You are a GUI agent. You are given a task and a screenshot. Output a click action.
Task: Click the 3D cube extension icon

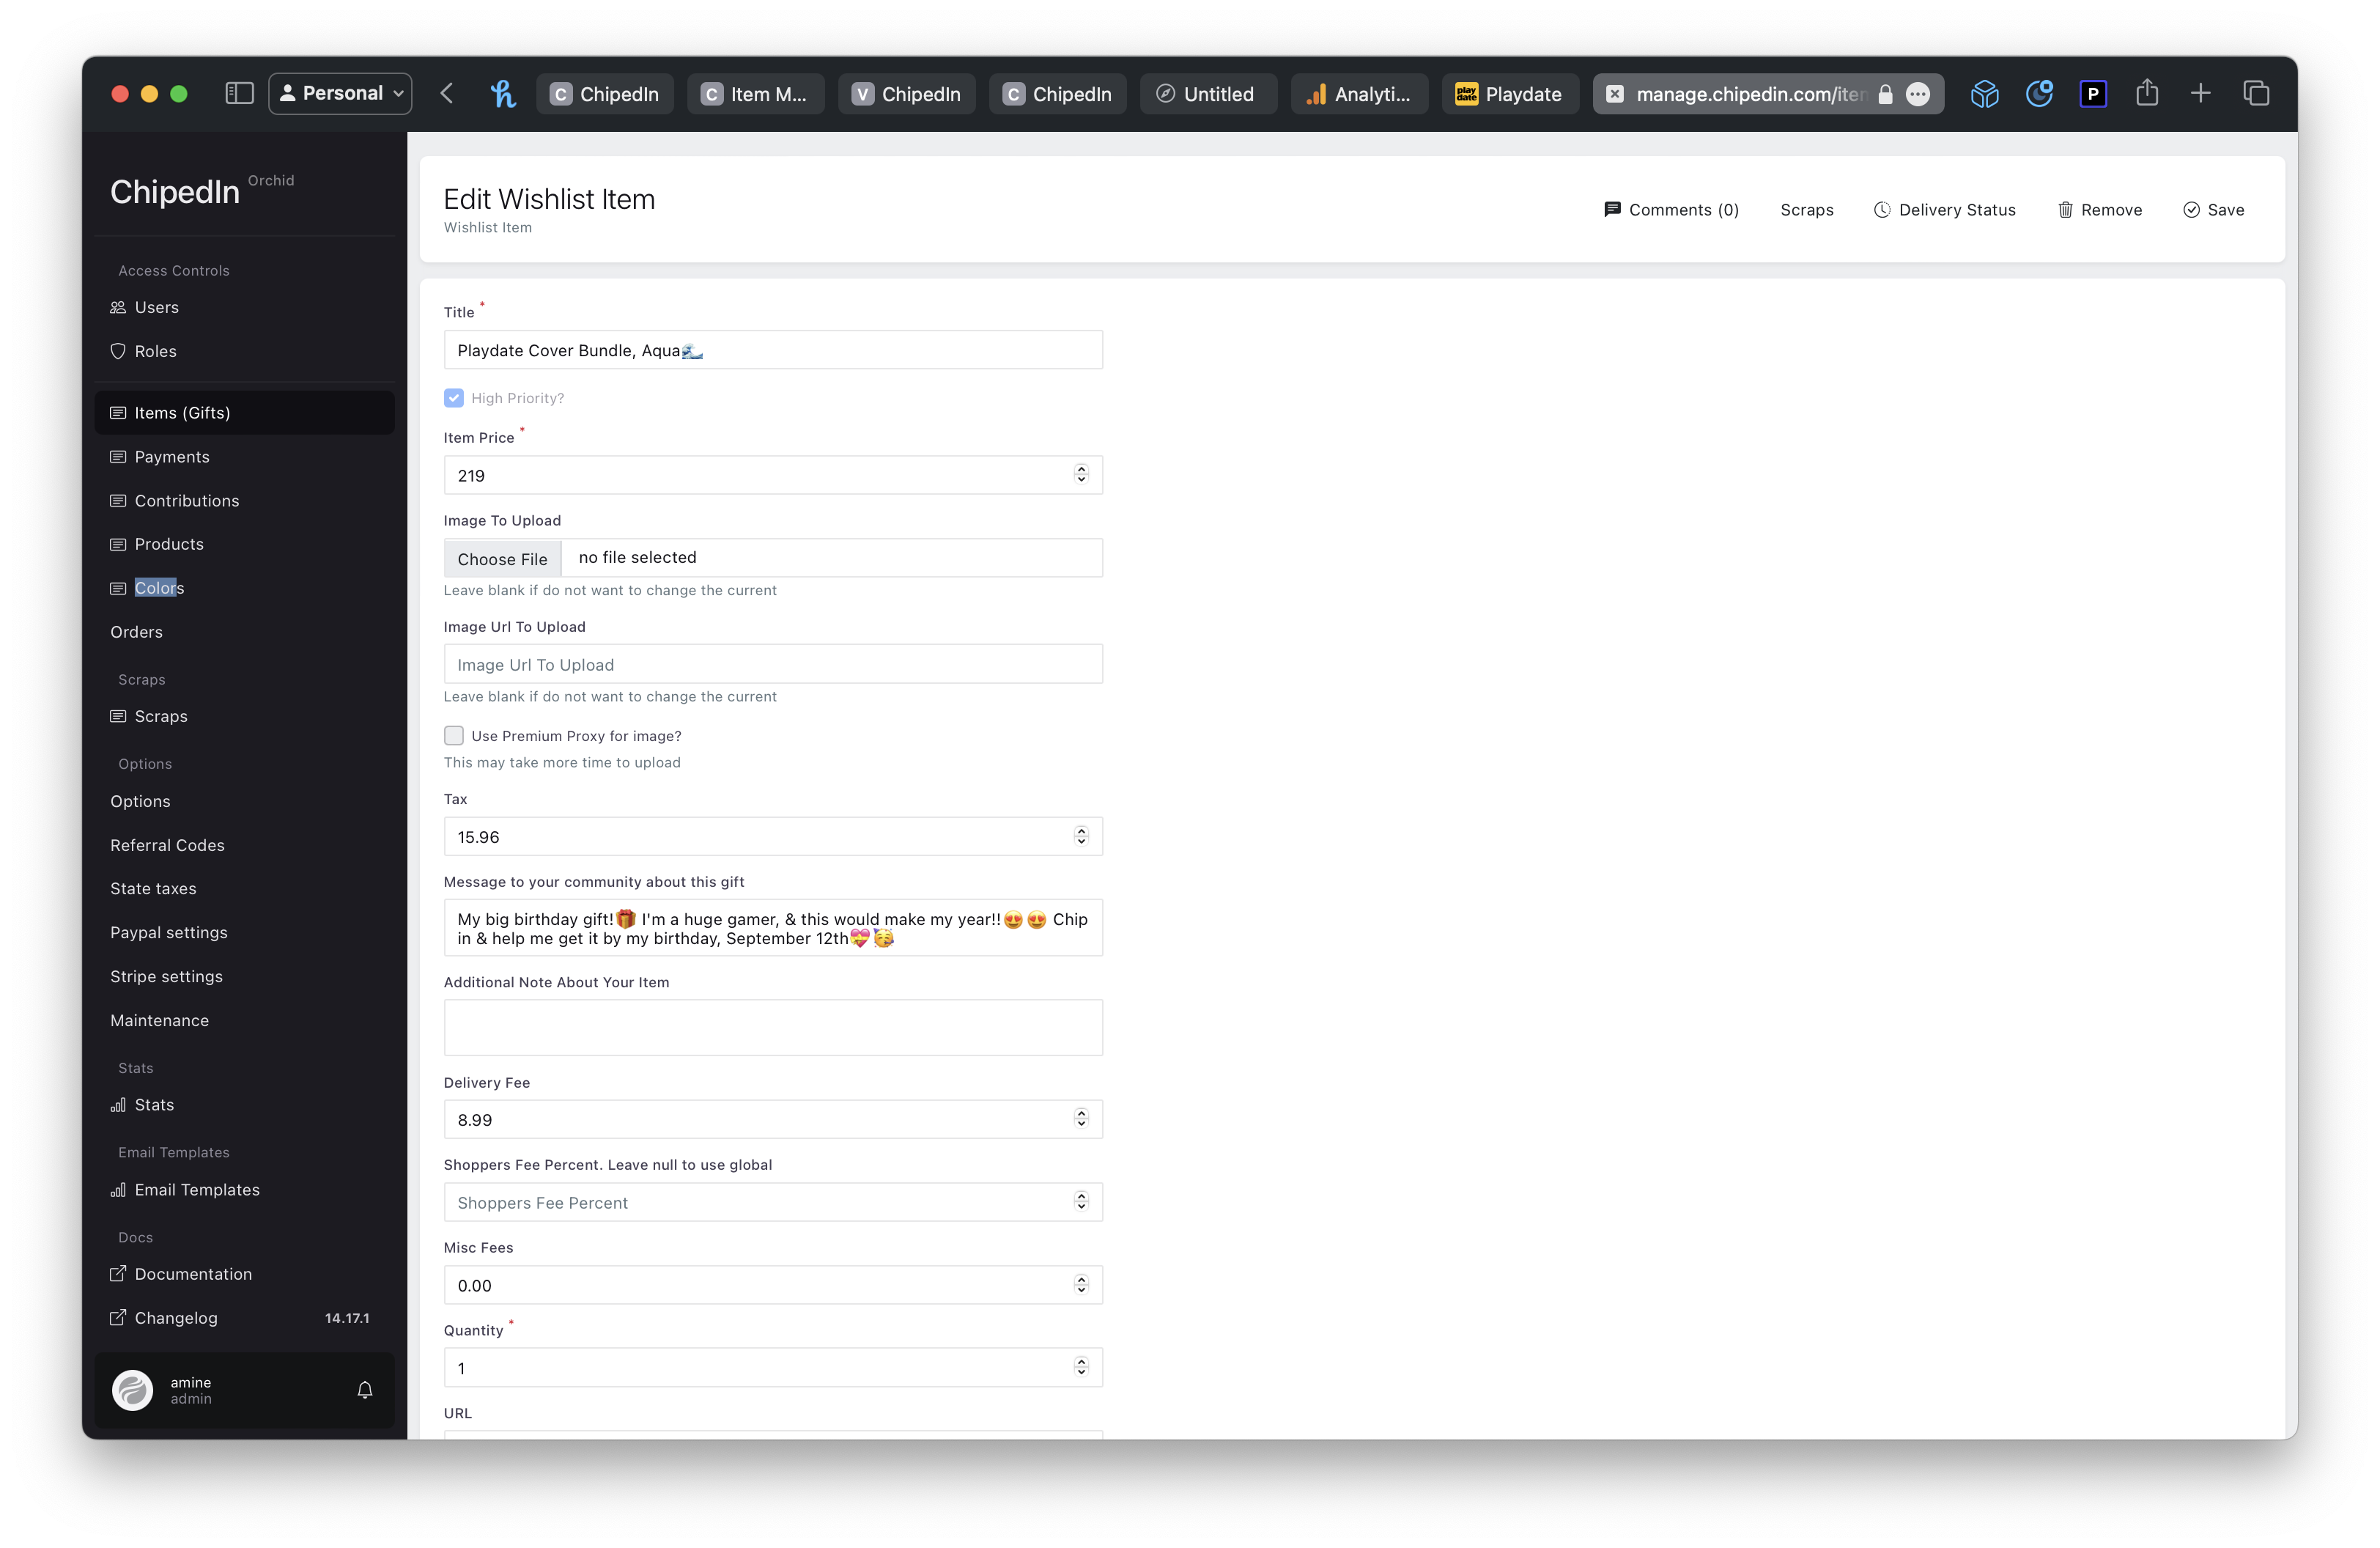pos(1984,94)
